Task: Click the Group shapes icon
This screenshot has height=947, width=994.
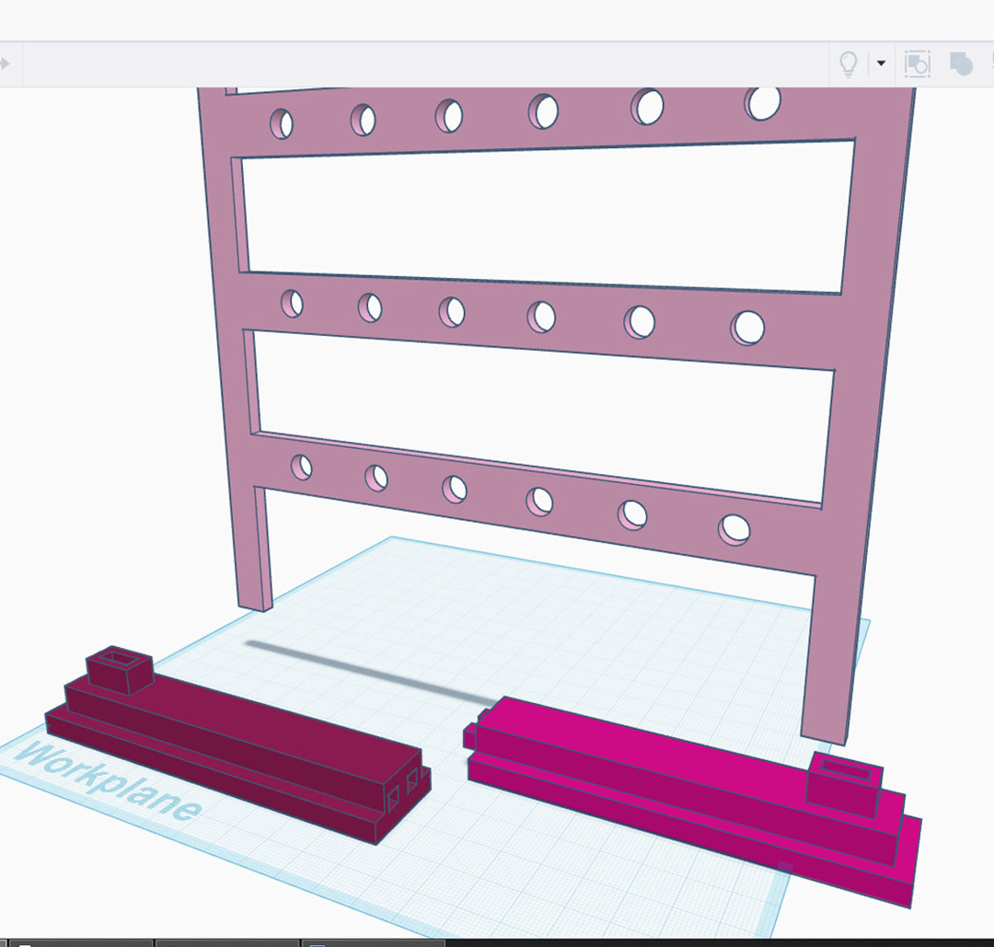Action: point(917,64)
